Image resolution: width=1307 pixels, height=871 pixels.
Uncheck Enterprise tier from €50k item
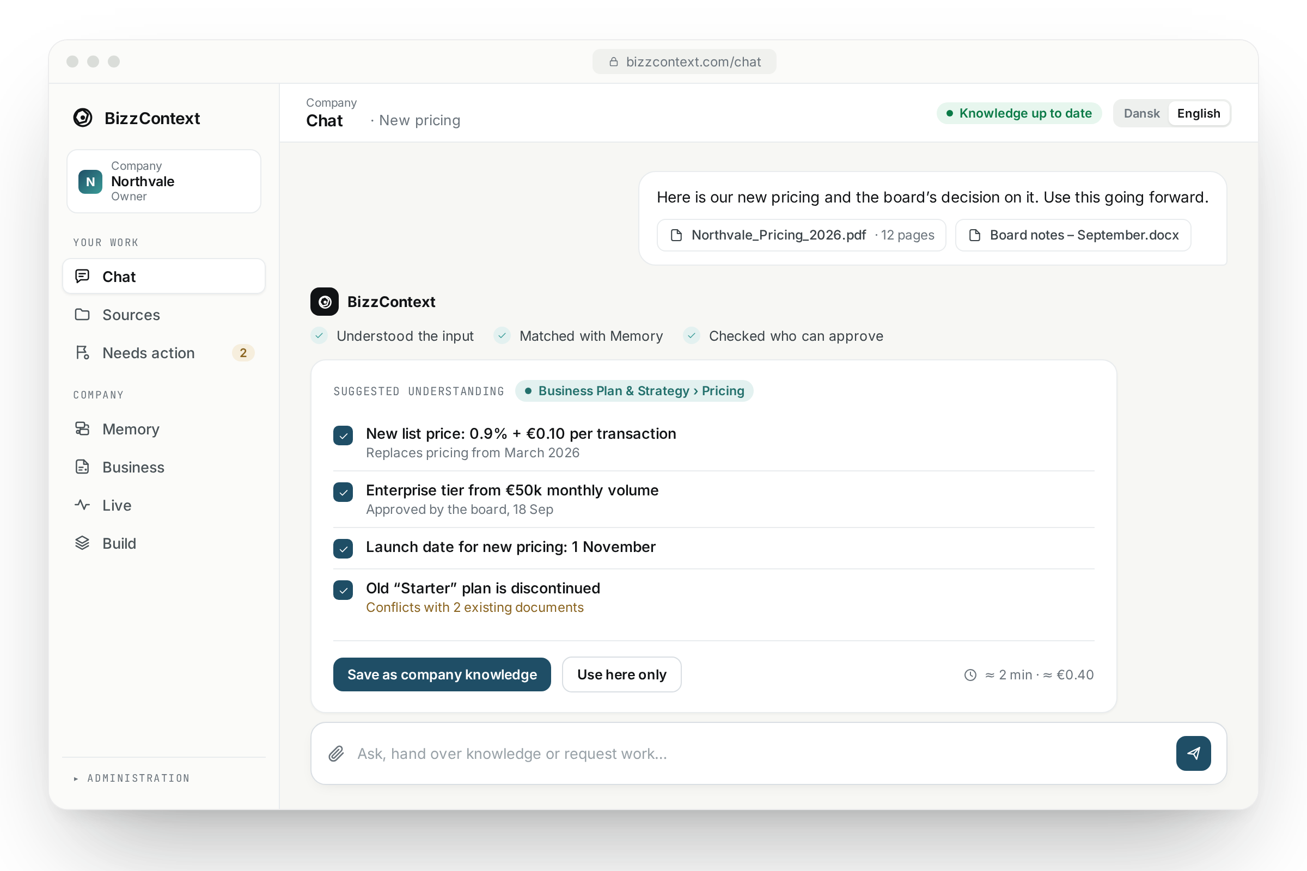click(x=343, y=492)
